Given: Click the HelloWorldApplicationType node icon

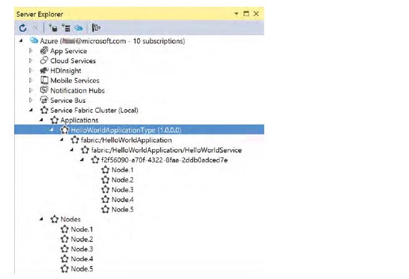Looking at the screenshot, I should coord(64,129).
